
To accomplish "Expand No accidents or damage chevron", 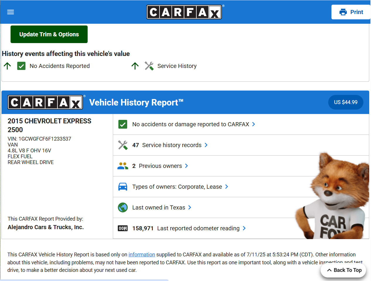I will (x=253, y=124).
